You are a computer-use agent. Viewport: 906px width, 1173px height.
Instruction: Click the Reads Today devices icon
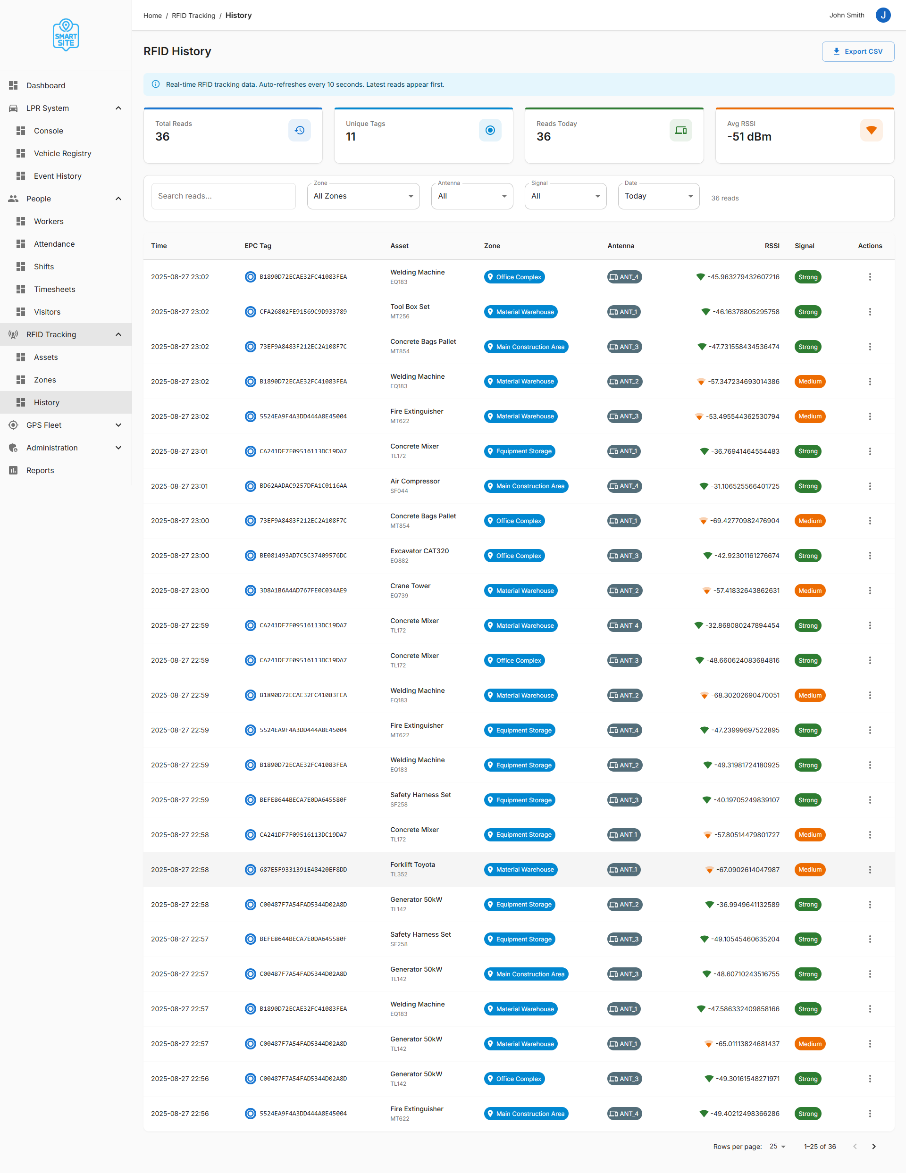(680, 131)
